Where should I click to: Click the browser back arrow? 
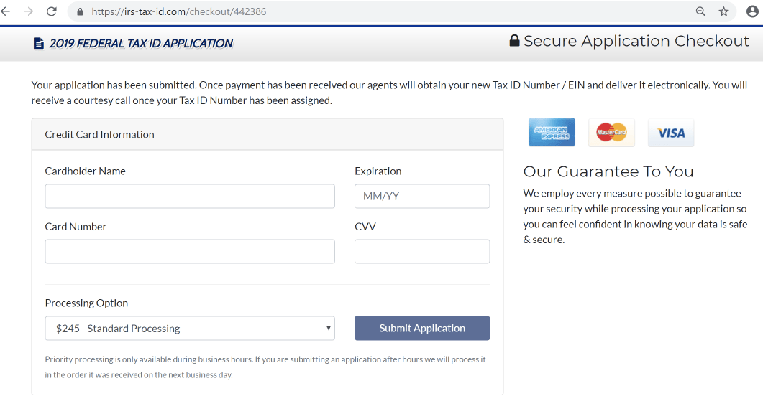6,11
